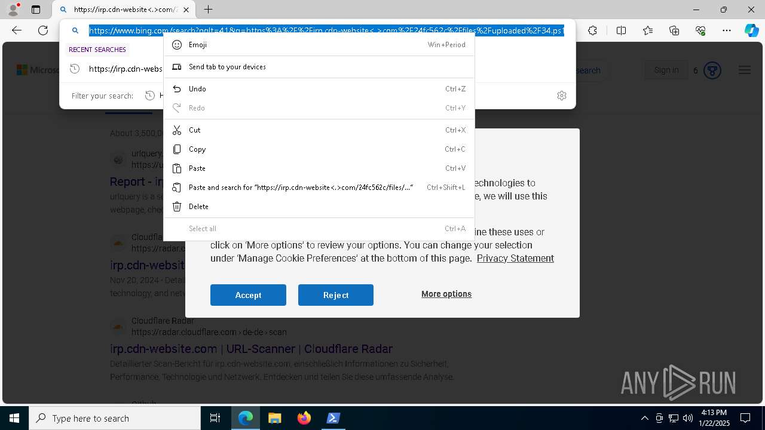Screen dimensions: 765x430
Task: Open the Microsoft Rewards trophy icon
Action: [712, 70]
